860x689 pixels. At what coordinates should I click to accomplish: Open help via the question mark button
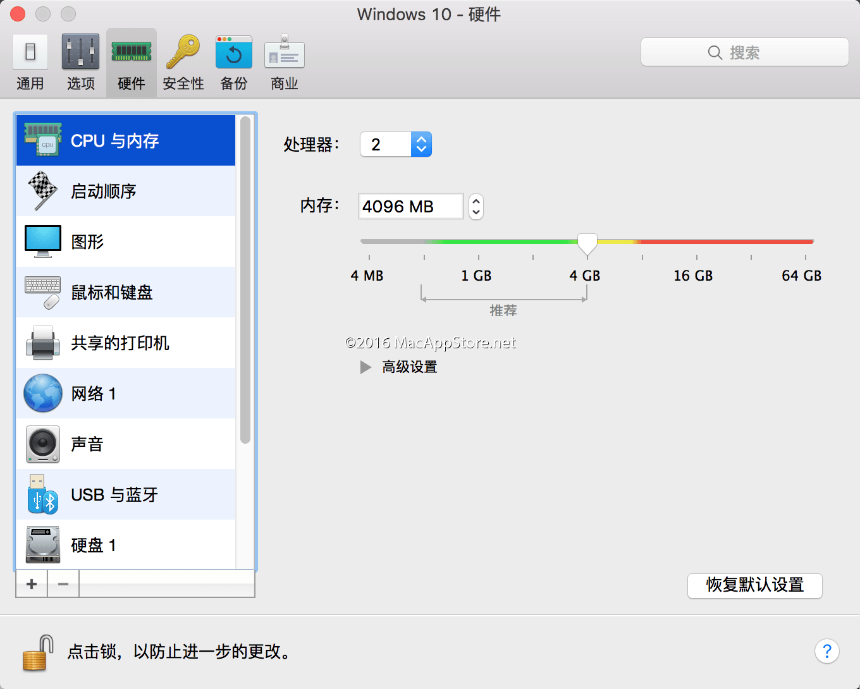pos(826,651)
